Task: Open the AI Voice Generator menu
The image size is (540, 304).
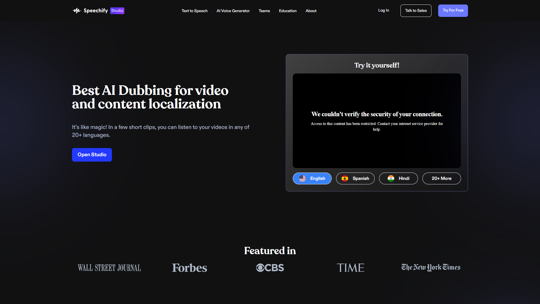Action: coord(233,11)
